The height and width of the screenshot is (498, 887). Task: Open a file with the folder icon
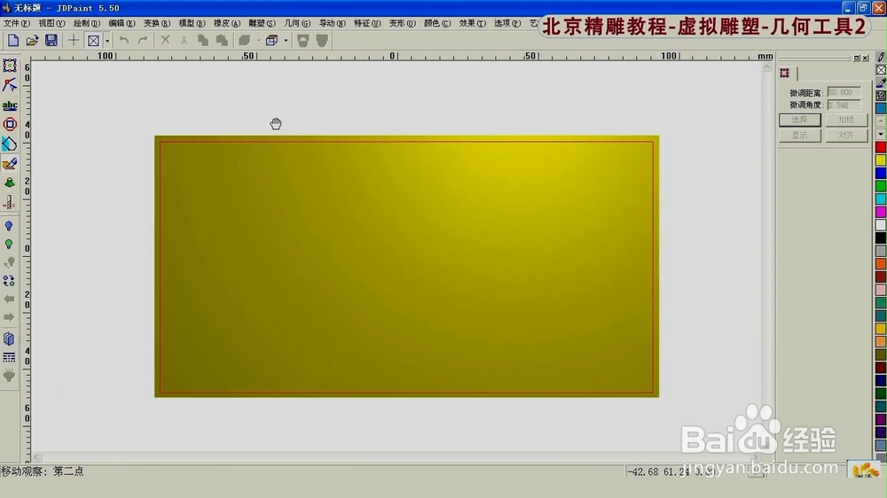pos(32,40)
